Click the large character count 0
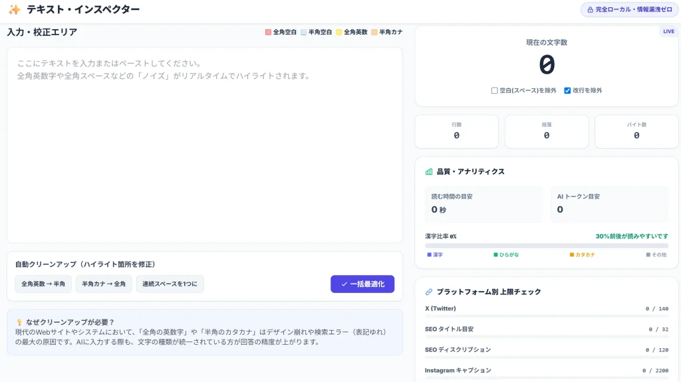This screenshot has height=382, width=681. pos(547,64)
